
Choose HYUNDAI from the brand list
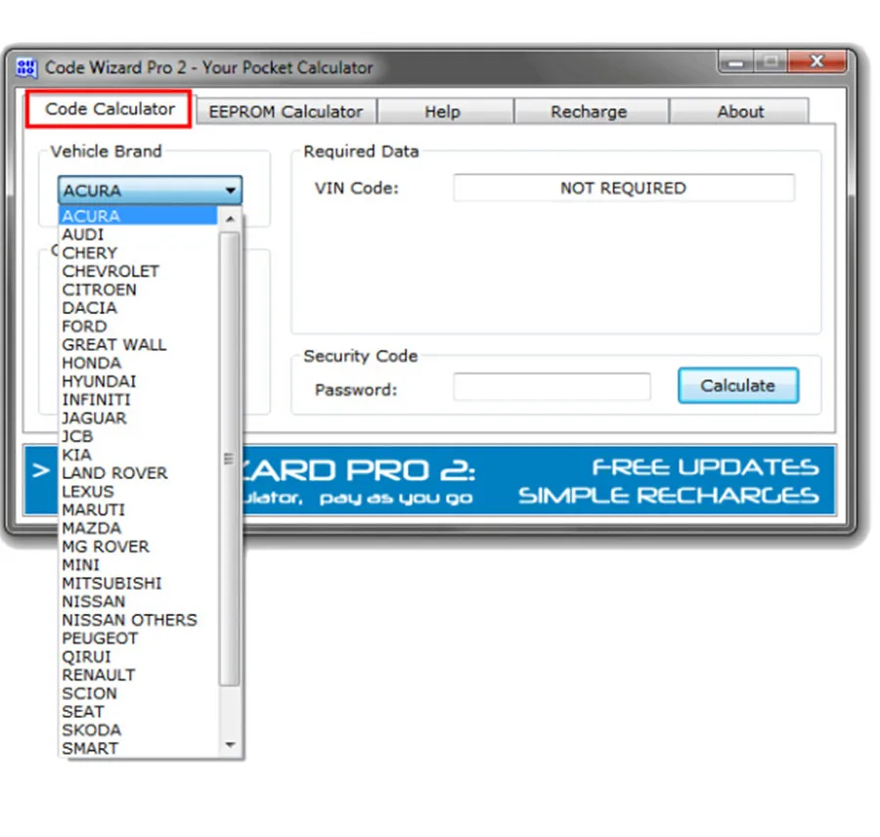139,381
